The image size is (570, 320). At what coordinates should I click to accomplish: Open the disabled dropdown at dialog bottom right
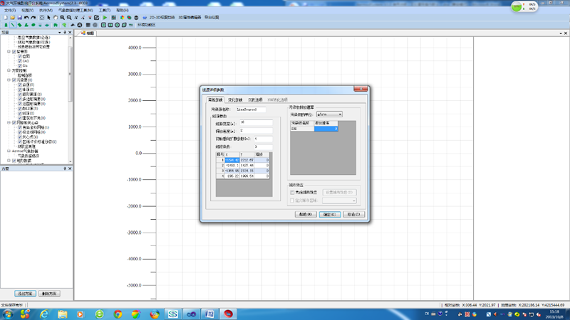(x=340, y=201)
